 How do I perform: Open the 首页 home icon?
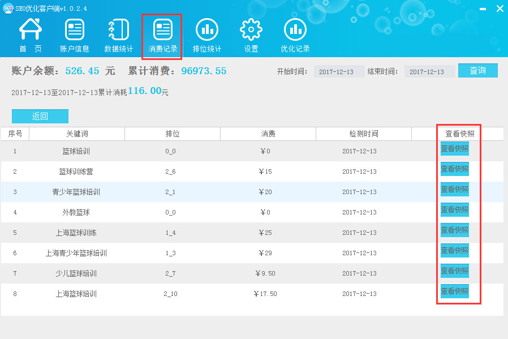[31, 35]
